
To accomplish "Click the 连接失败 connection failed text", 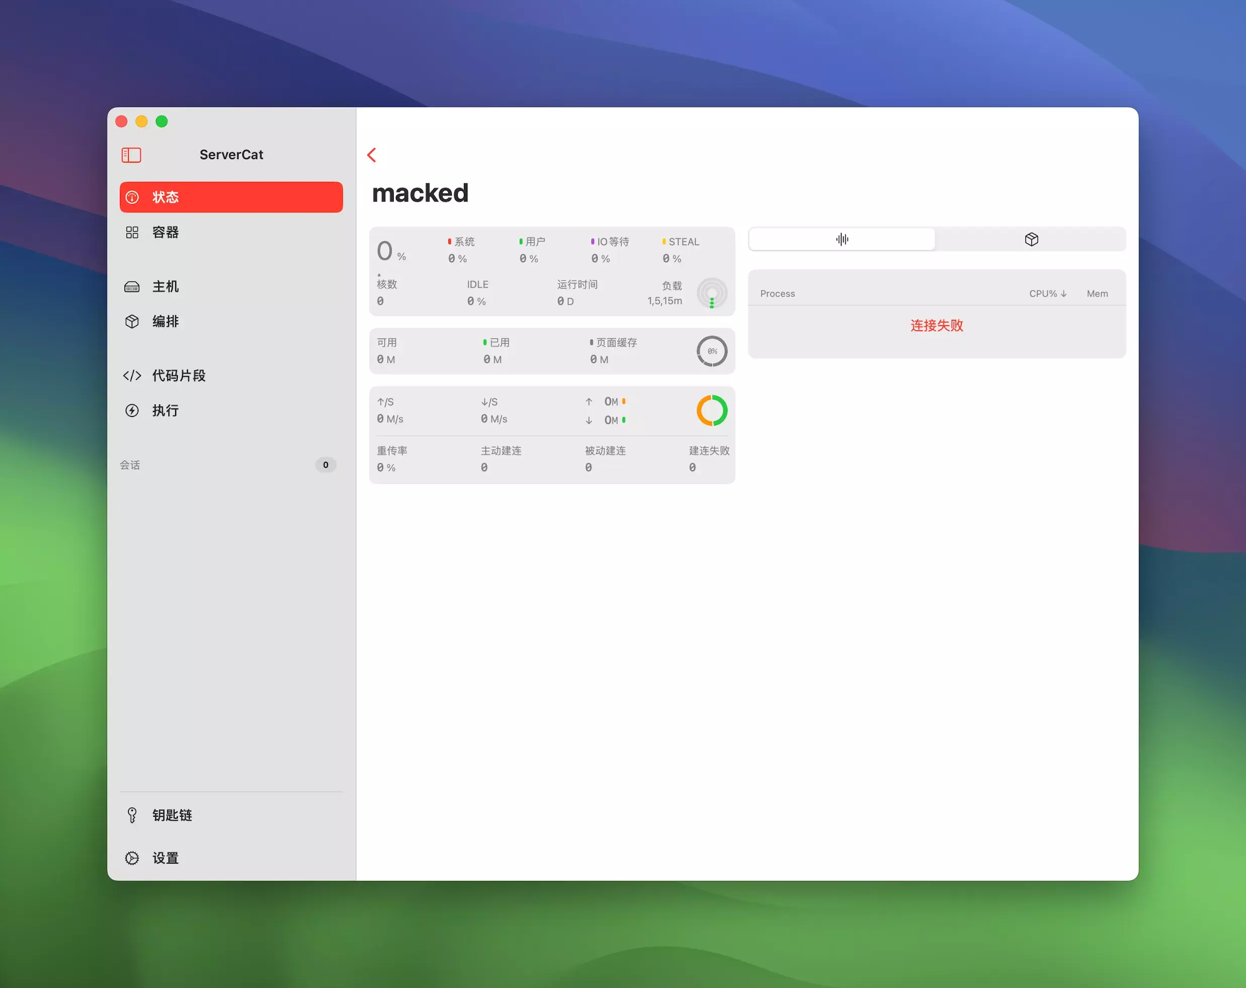I will pos(936,325).
